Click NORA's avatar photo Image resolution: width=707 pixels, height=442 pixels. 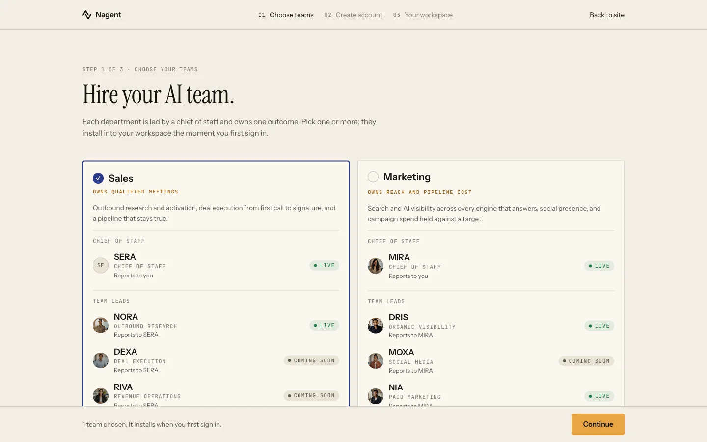click(101, 326)
